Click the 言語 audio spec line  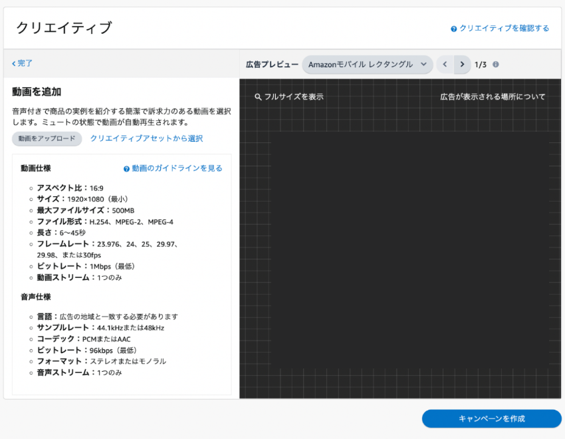[x=108, y=317]
